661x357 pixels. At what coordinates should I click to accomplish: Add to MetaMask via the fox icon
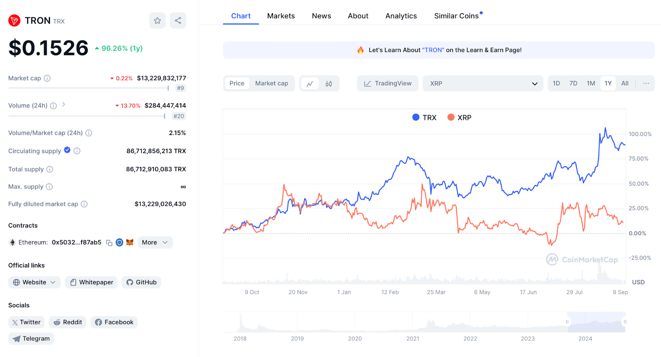pos(130,242)
